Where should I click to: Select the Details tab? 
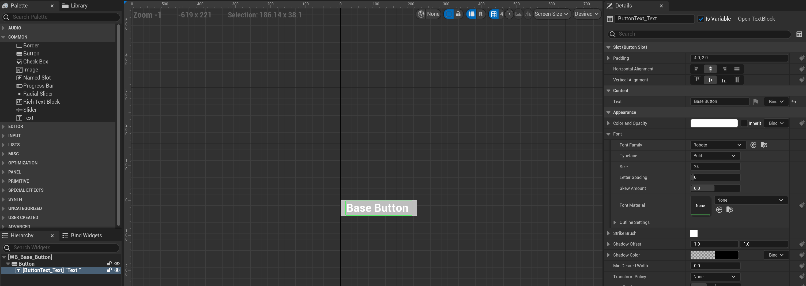point(623,6)
